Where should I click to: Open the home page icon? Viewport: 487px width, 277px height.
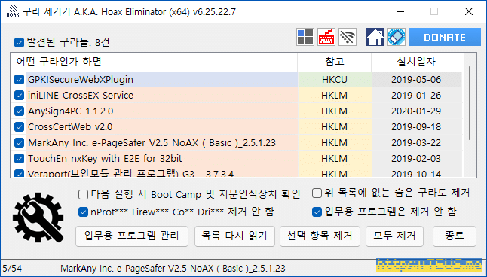point(375,37)
